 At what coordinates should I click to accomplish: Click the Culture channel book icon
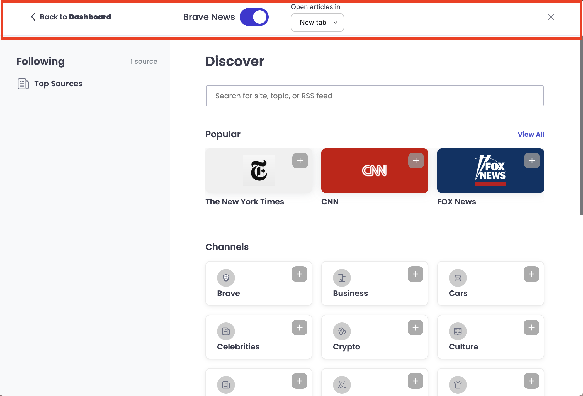click(x=458, y=331)
